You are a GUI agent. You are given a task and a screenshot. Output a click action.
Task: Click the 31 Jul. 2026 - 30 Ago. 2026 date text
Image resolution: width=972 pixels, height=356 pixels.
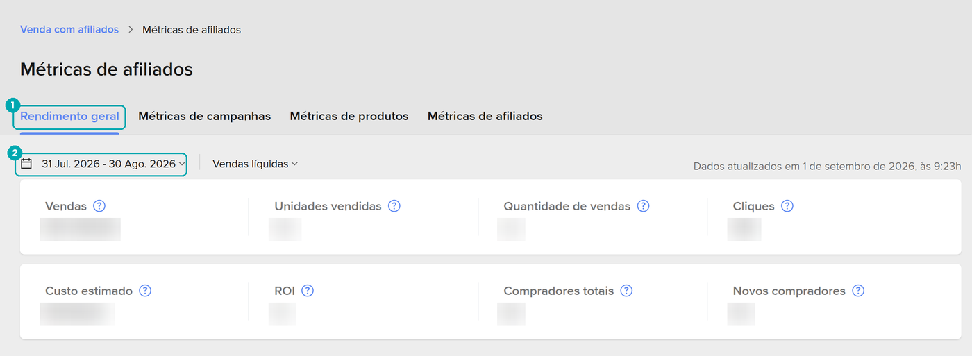(108, 164)
